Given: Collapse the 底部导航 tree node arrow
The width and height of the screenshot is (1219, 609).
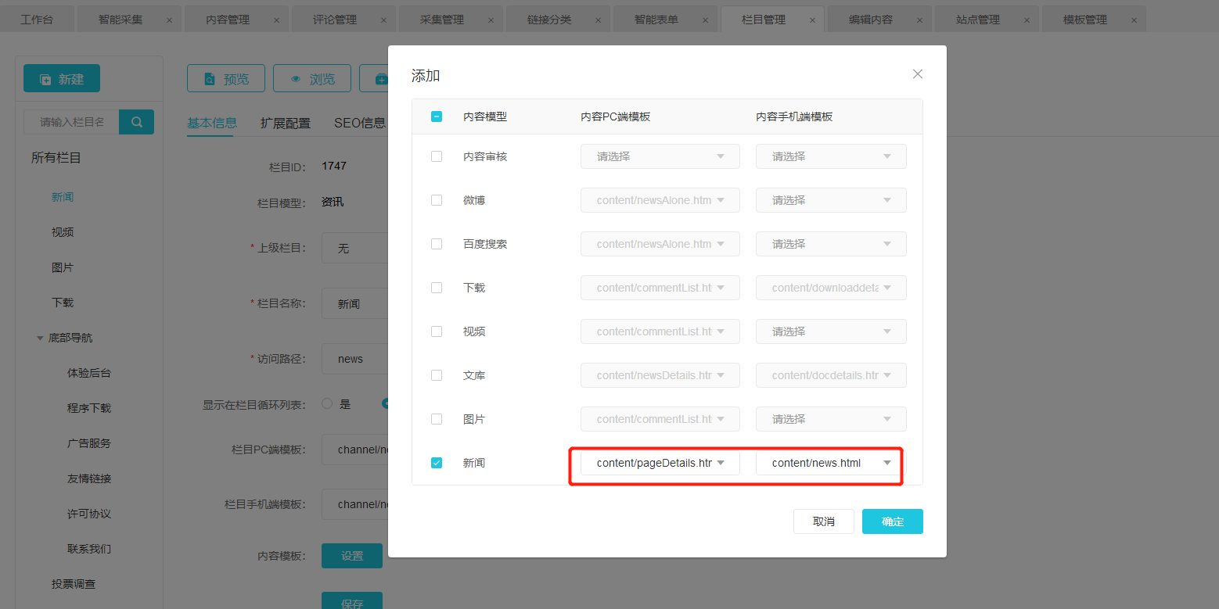Looking at the screenshot, I should click(x=40, y=339).
